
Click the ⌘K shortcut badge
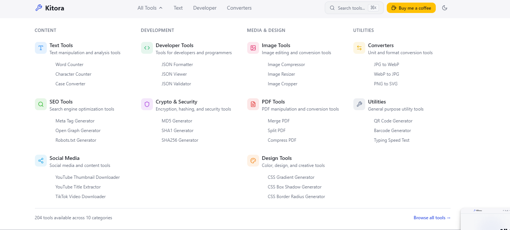tap(373, 8)
